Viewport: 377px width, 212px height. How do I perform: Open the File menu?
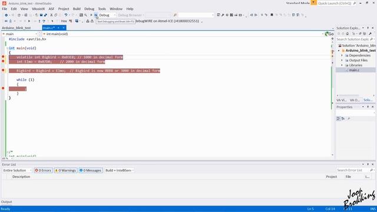point(5,9)
